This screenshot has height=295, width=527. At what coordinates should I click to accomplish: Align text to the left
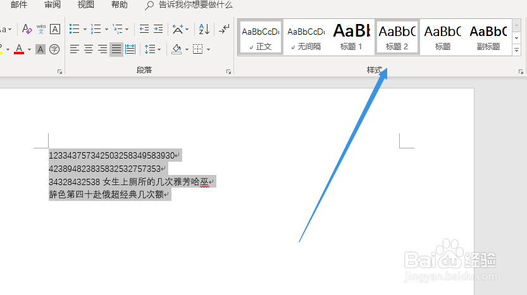[74, 49]
